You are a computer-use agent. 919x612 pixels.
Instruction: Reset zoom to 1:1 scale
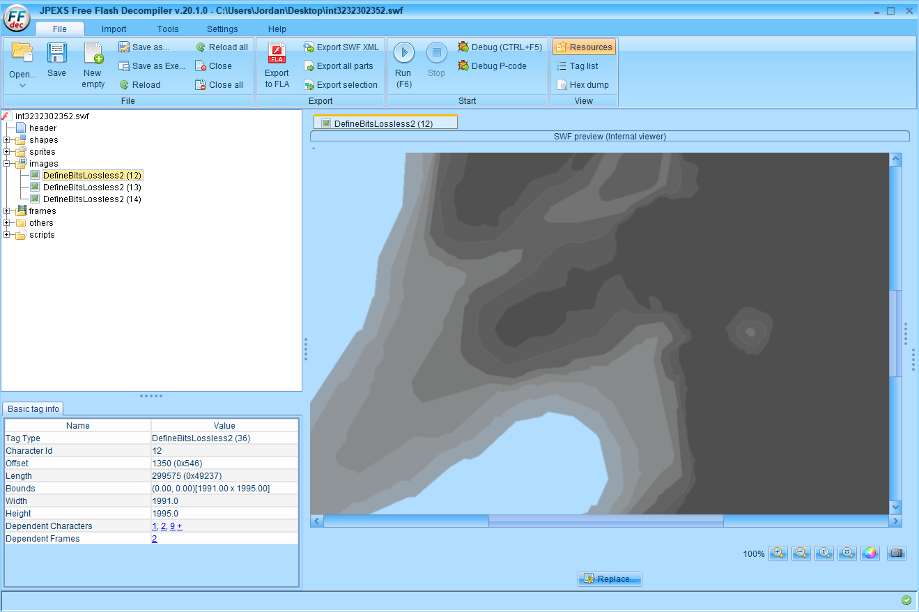pyautogui.click(x=824, y=553)
